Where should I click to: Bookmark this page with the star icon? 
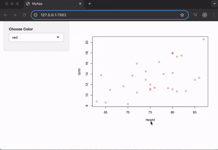tap(182, 15)
